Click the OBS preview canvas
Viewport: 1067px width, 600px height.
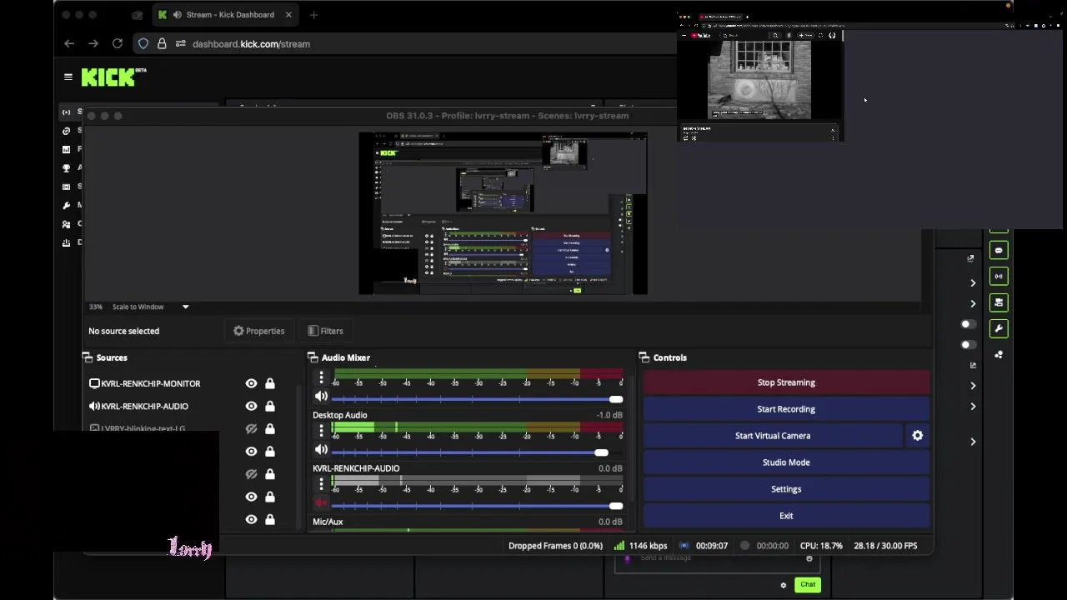pyautogui.click(x=503, y=213)
